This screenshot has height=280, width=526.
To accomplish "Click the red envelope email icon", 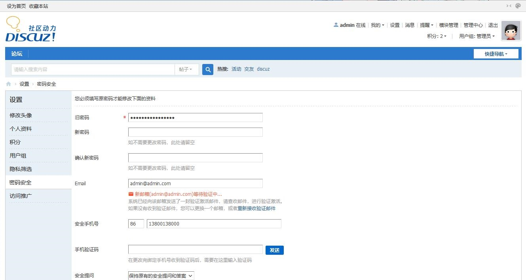I will pyautogui.click(x=131, y=194).
